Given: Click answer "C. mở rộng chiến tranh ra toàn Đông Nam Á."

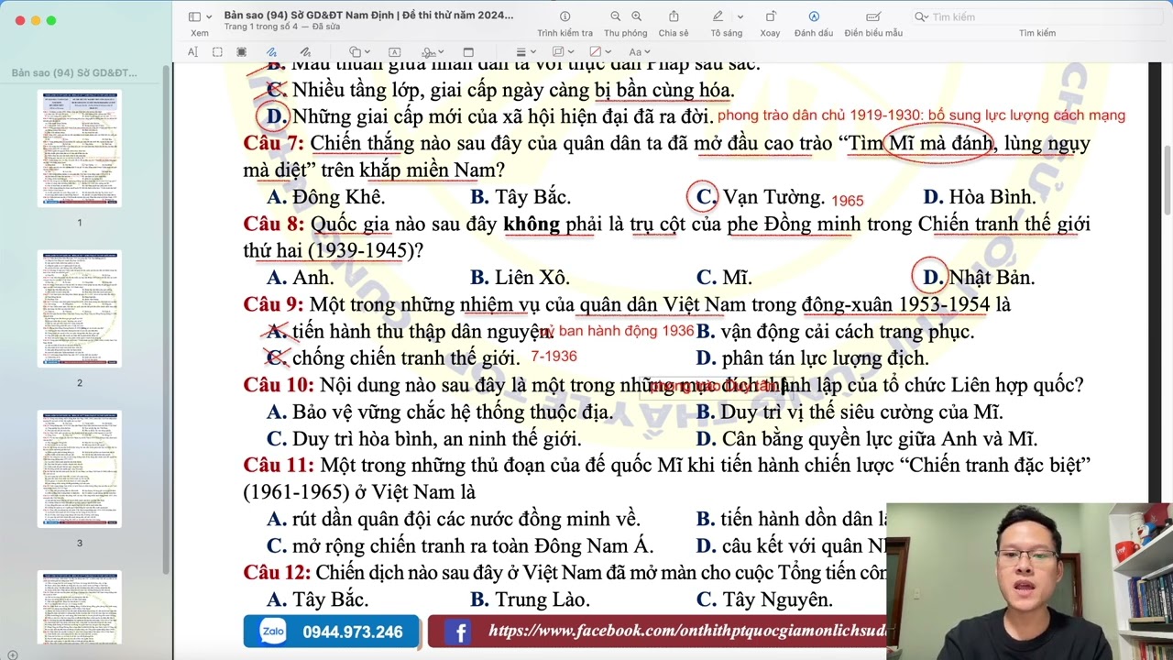Looking at the screenshot, I should tap(460, 546).
